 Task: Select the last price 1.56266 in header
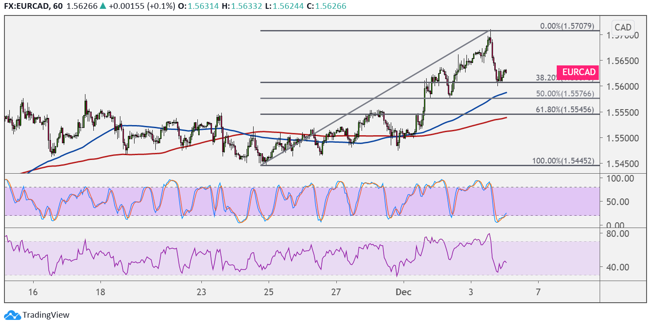[x=82, y=6]
